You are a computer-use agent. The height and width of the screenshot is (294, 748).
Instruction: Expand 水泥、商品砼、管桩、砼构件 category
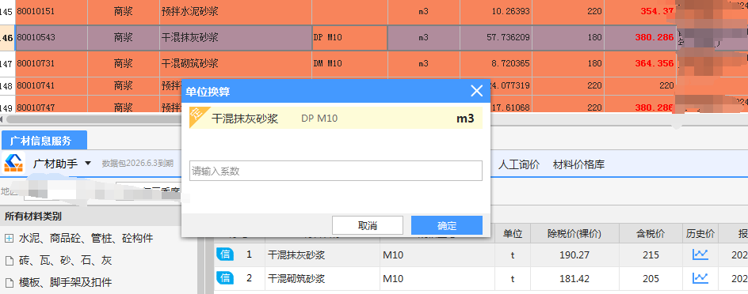point(9,239)
